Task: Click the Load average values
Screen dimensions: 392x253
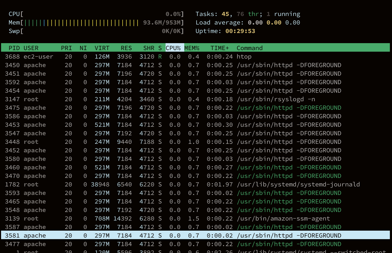Action: pyautogui.click(x=274, y=22)
